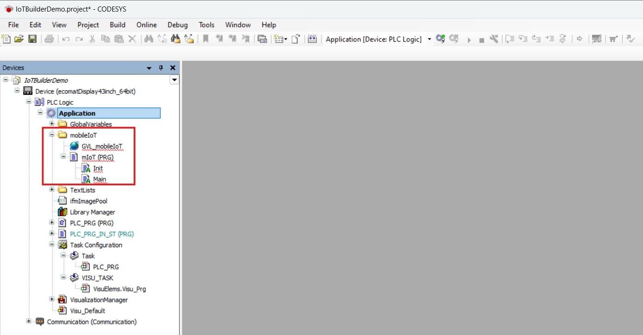Select VisuElems.Visu_Prg under VISU_TASK
This screenshot has height=335, width=643.
click(120, 289)
